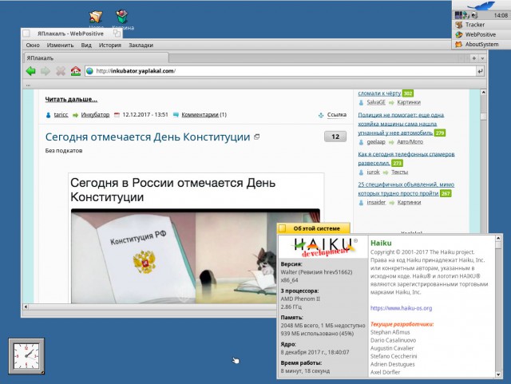Screen dimensions: 511x384
Task: Open the История menu
Action: click(x=110, y=46)
